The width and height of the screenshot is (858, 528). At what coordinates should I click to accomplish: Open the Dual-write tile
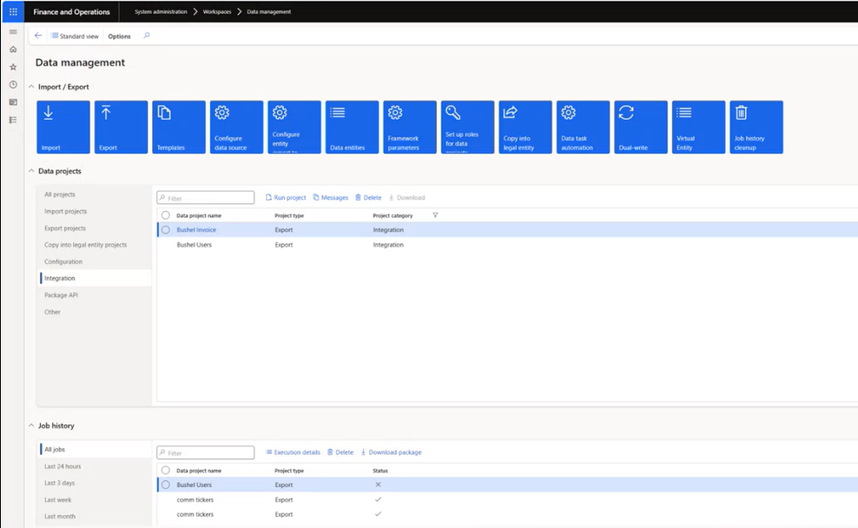pos(641,127)
